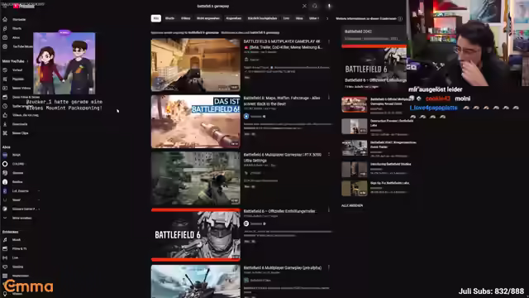The image size is (529, 298).
Task: Play the first result's first-person gameplay thumbnail
Action: [x=196, y=65]
